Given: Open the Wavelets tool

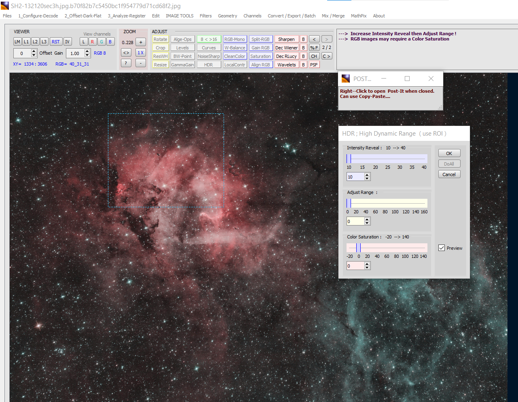Looking at the screenshot, I should click(286, 65).
